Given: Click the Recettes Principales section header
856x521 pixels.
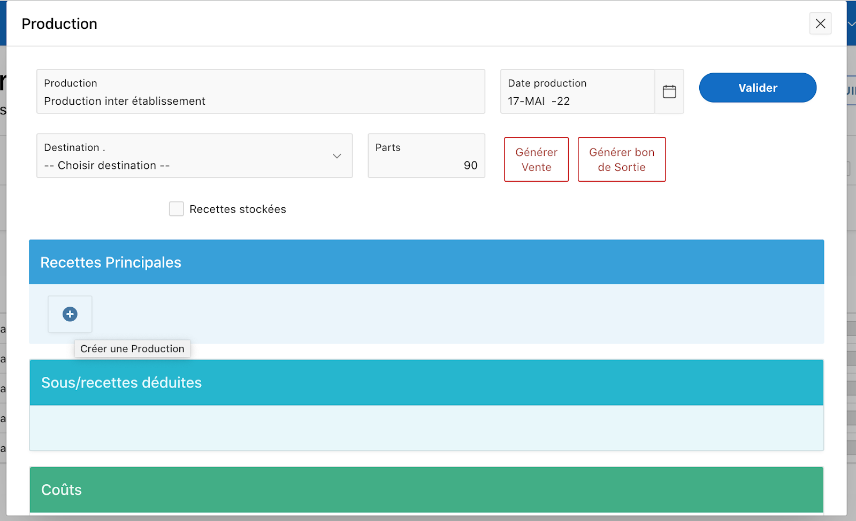Looking at the screenshot, I should [426, 262].
